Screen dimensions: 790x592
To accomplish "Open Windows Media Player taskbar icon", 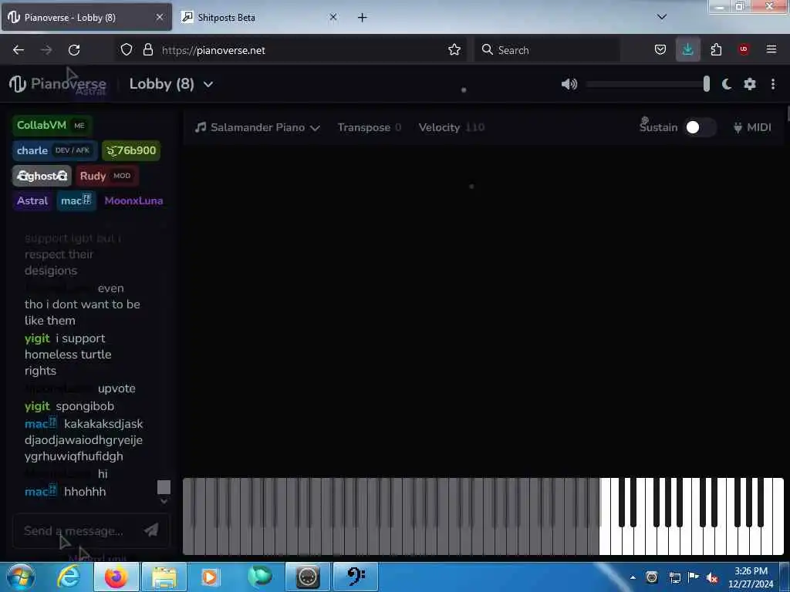I will [x=211, y=577].
